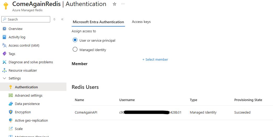Select the Managed Identity radio button
This screenshot has height=137, width=273.
(x=75, y=49)
